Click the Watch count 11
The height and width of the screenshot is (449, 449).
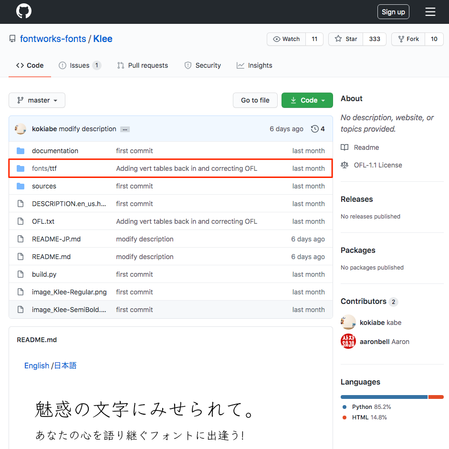314,39
